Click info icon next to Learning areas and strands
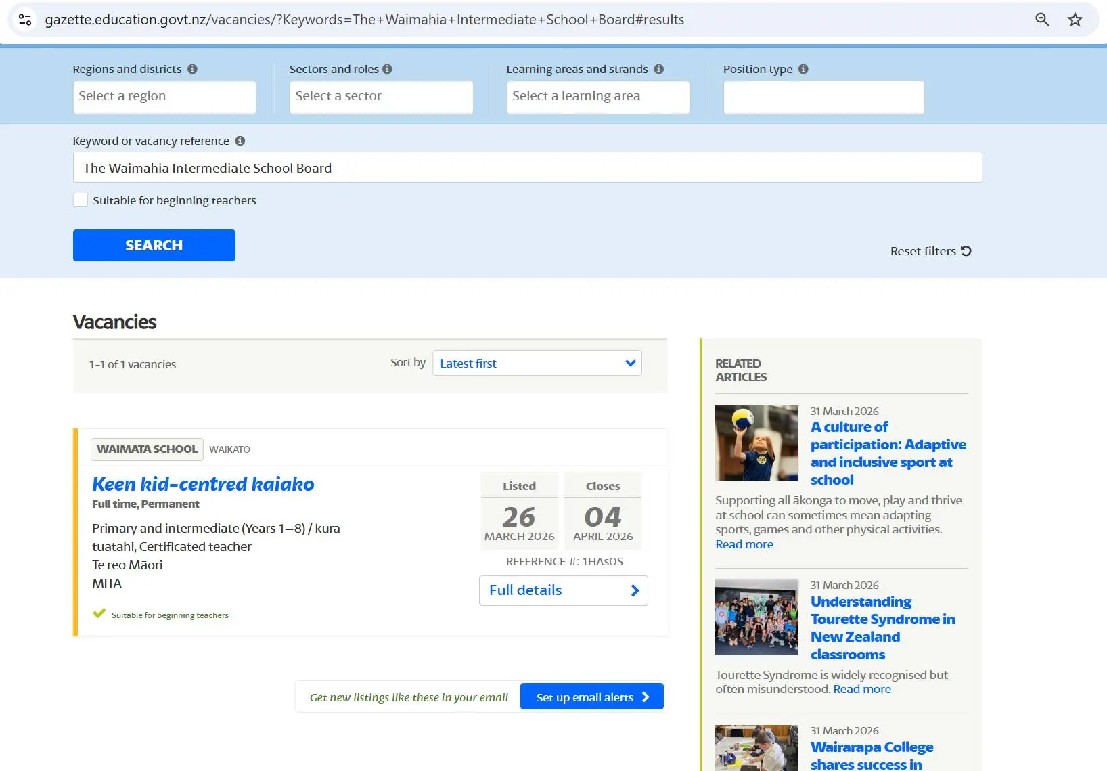1107x771 pixels. point(658,69)
